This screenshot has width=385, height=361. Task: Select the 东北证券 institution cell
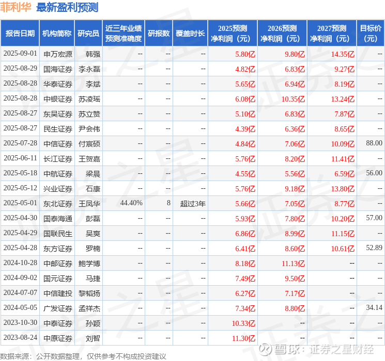point(58,204)
